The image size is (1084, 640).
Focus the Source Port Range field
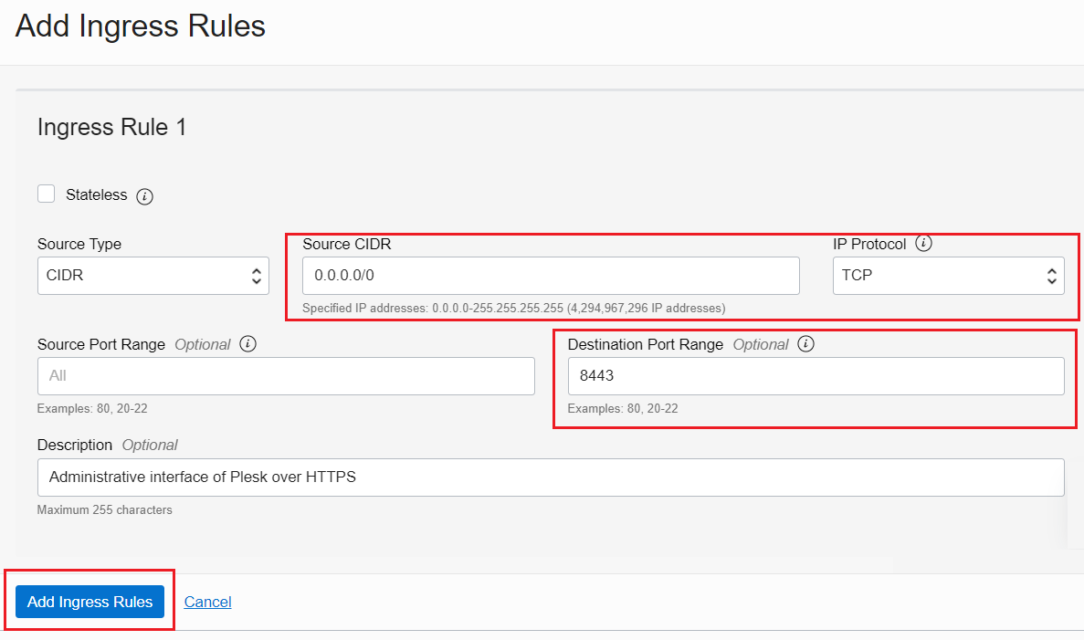(286, 375)
